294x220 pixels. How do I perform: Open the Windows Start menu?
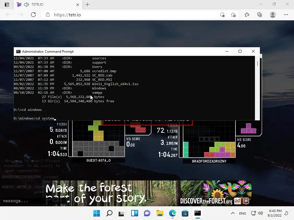point(96,213)
